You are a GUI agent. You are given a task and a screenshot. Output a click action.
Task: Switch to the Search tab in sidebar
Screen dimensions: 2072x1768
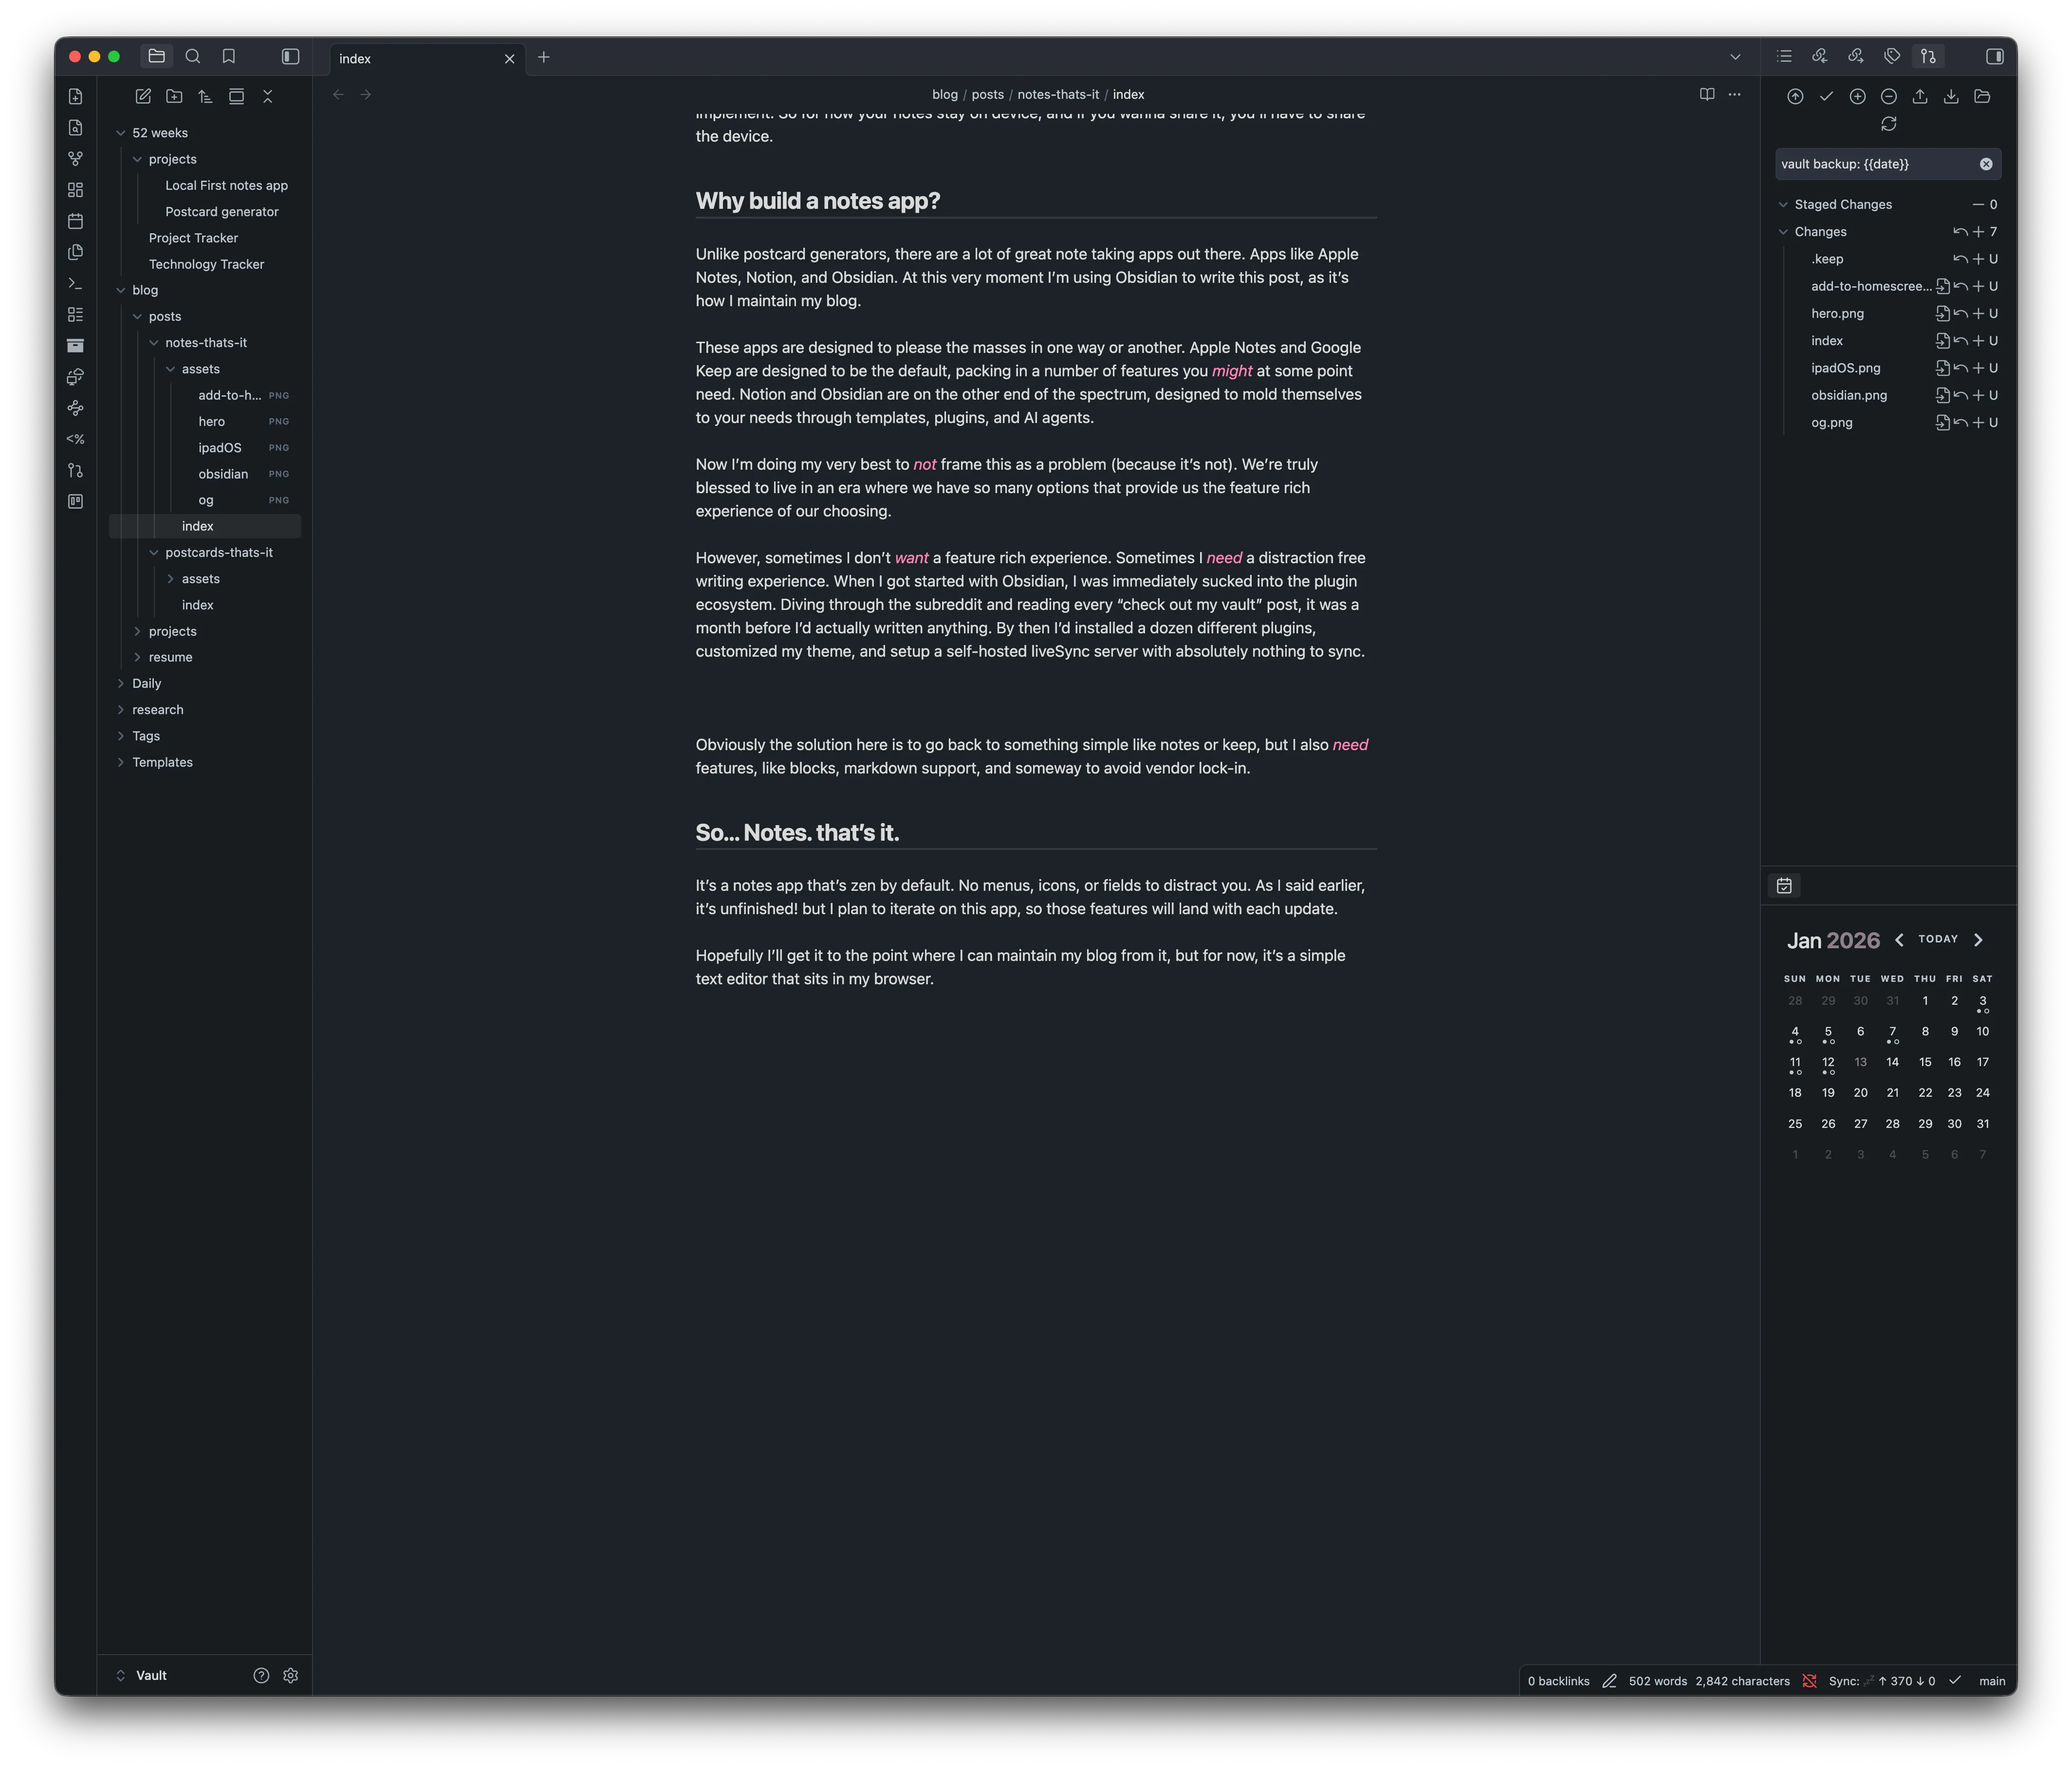click(193, 57)
